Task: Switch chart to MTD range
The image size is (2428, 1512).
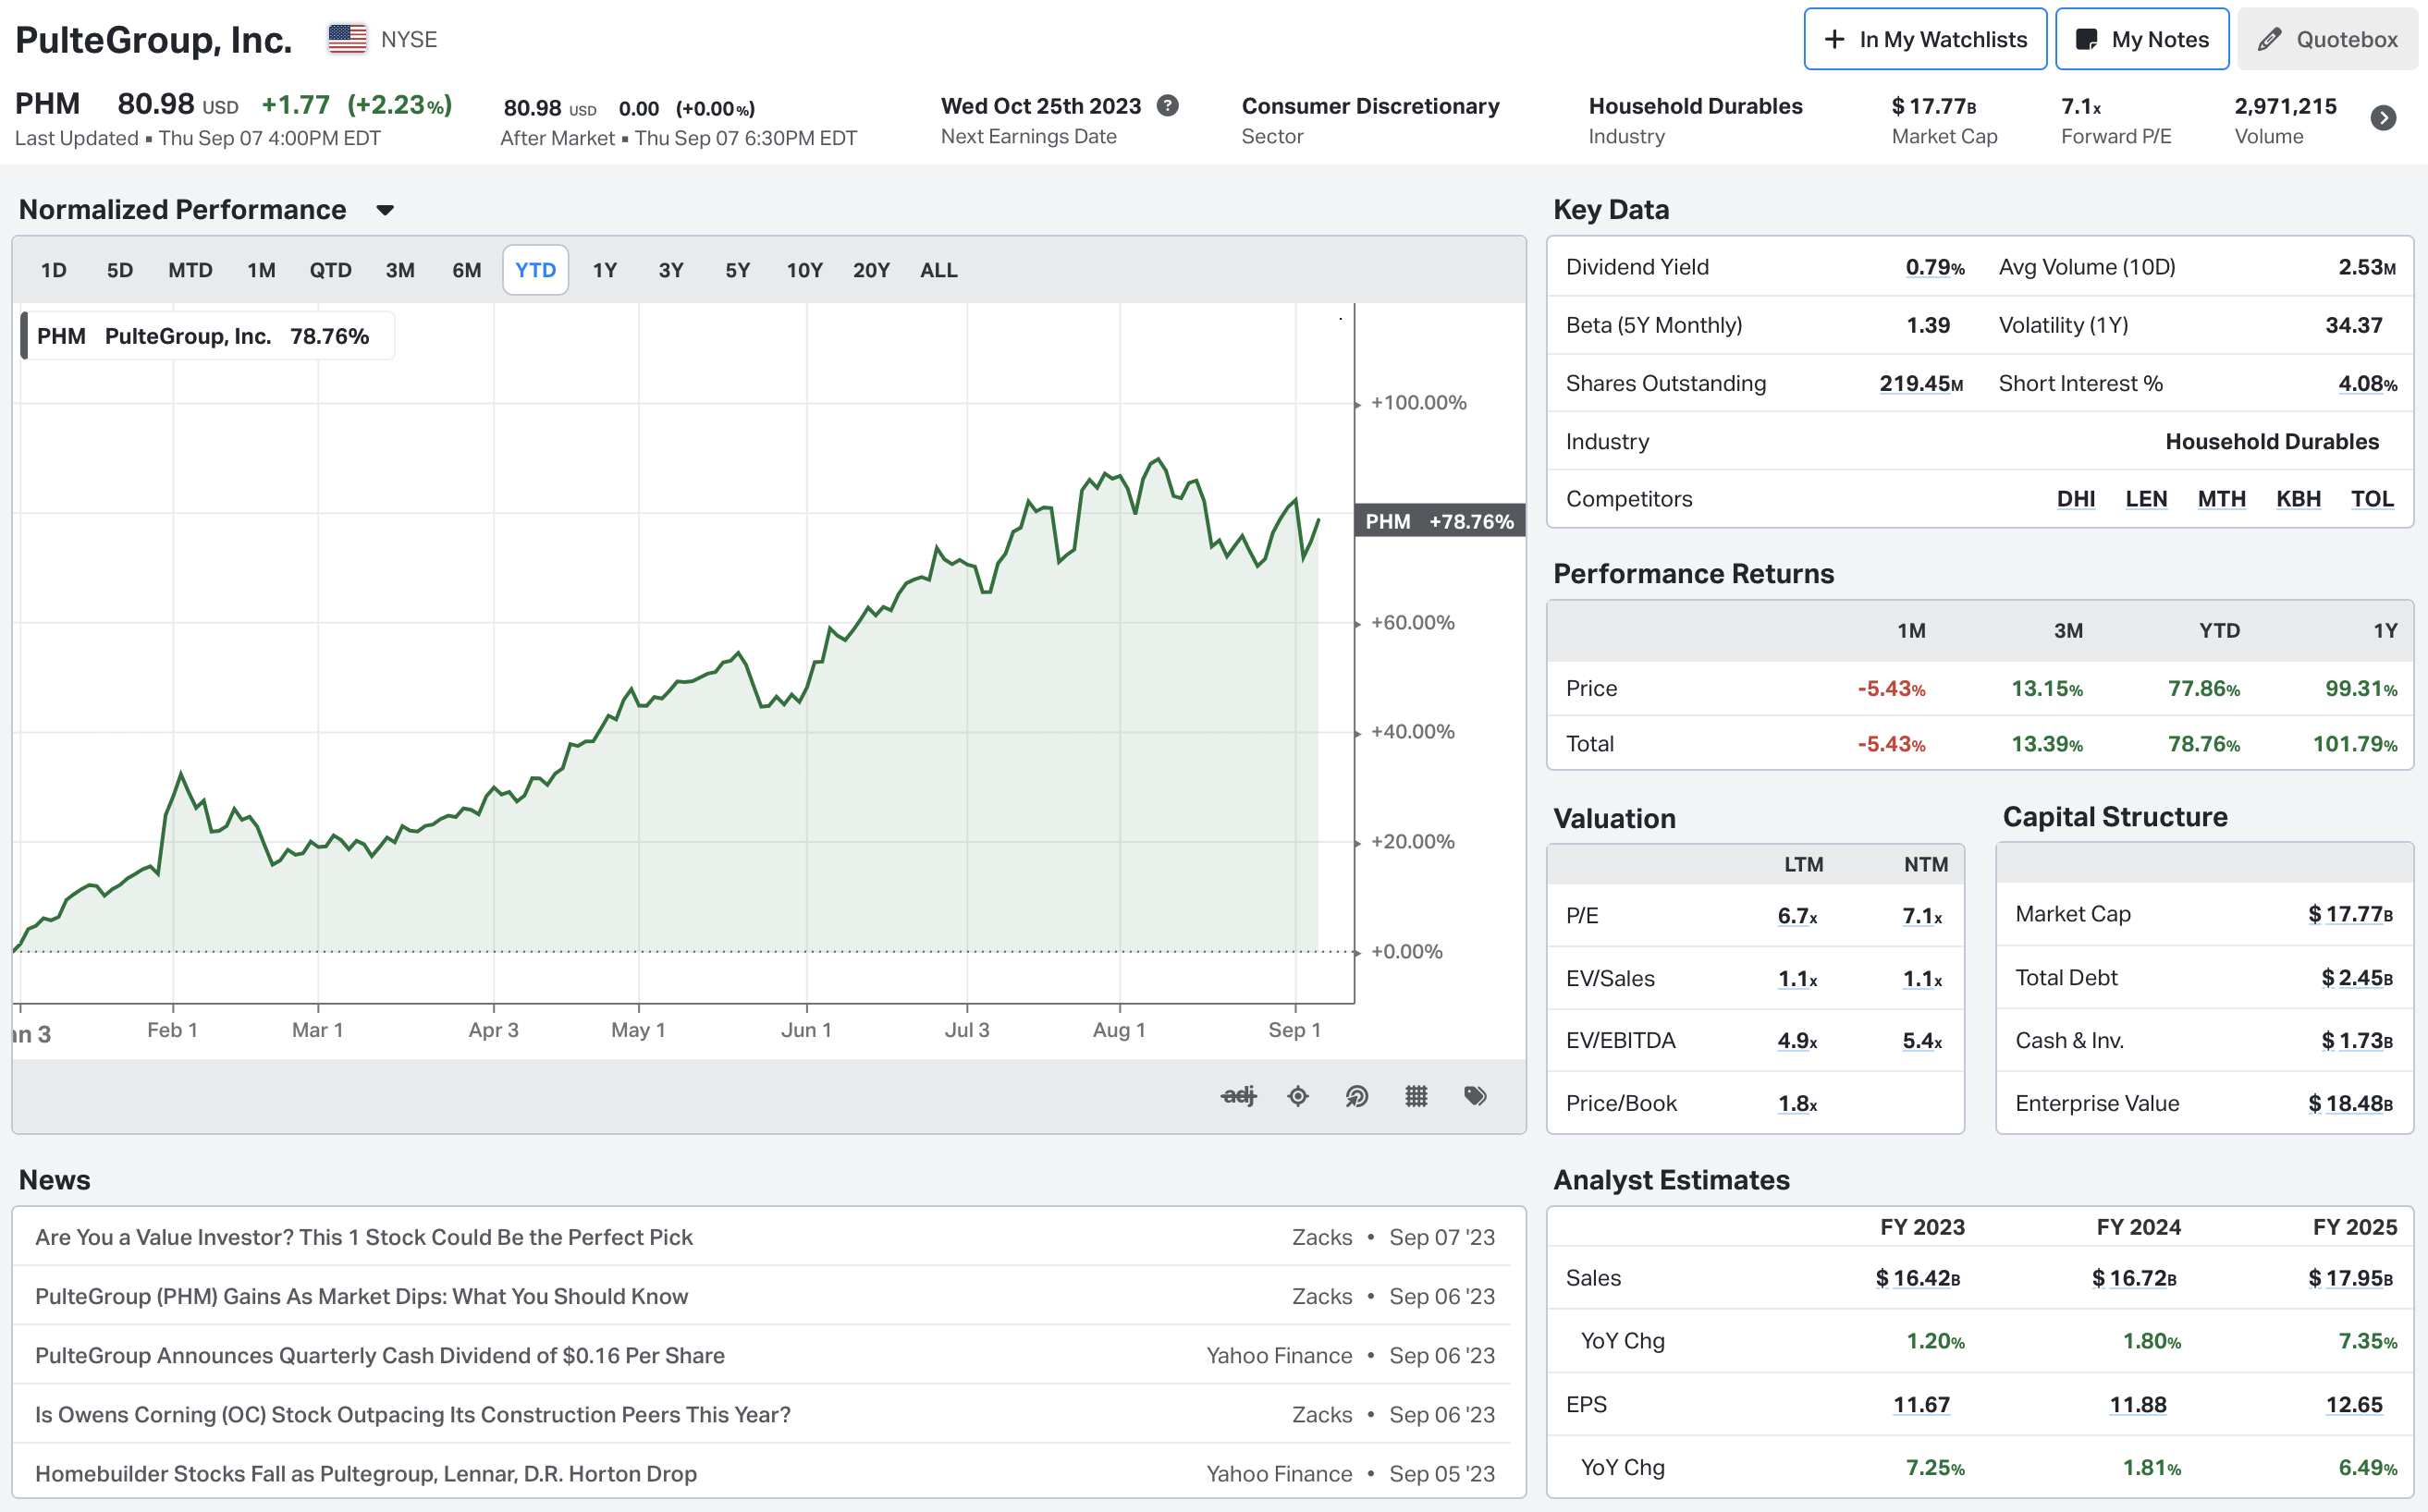Action: (190, 270)
